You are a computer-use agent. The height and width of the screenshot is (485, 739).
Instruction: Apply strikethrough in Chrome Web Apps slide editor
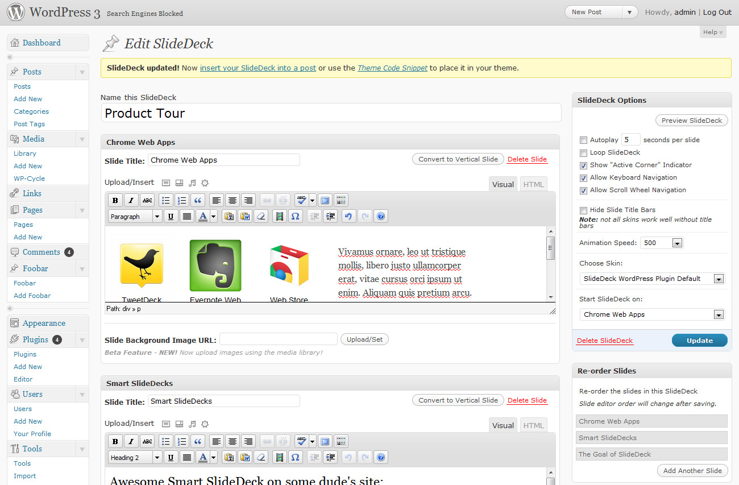tap(147, 200)
